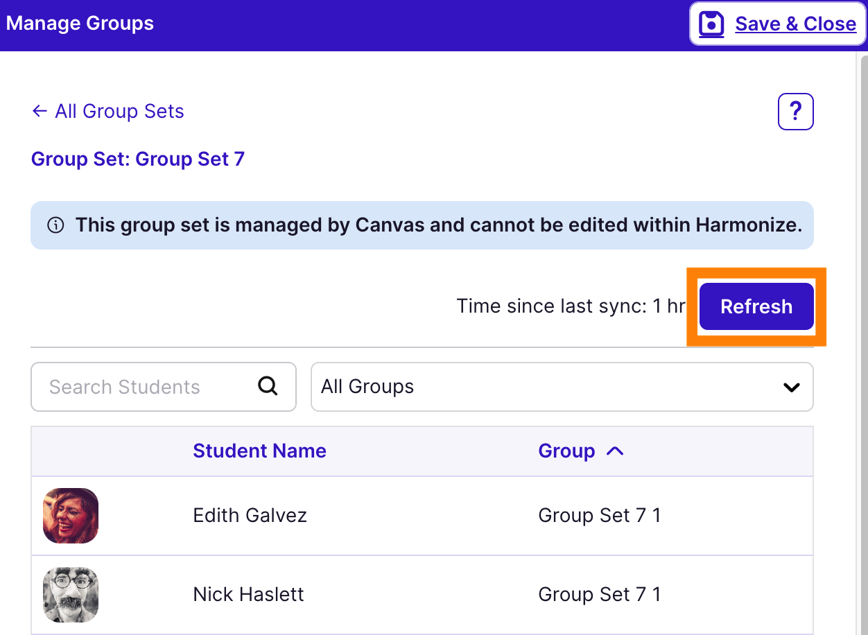Viewport: 868px width, 635px height.
Task: Sort table by Student Name column
Action: tap(259, 451)
